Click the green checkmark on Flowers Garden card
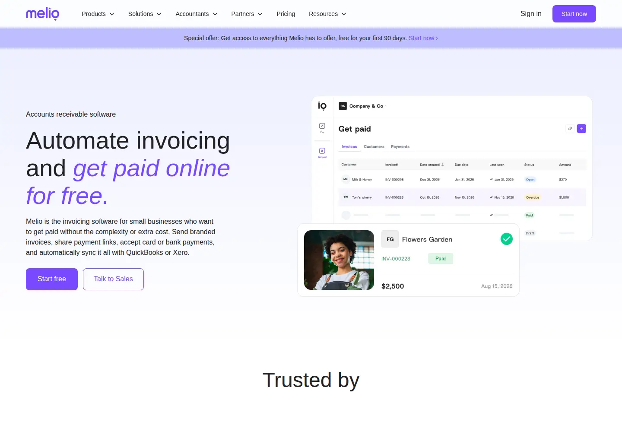This screenshot has height=432, width=622. (x=507, y=239)
